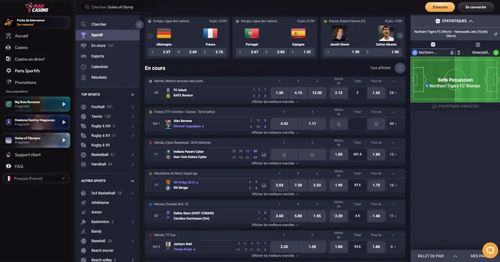Open Résultats menu item

pos(107,77)
